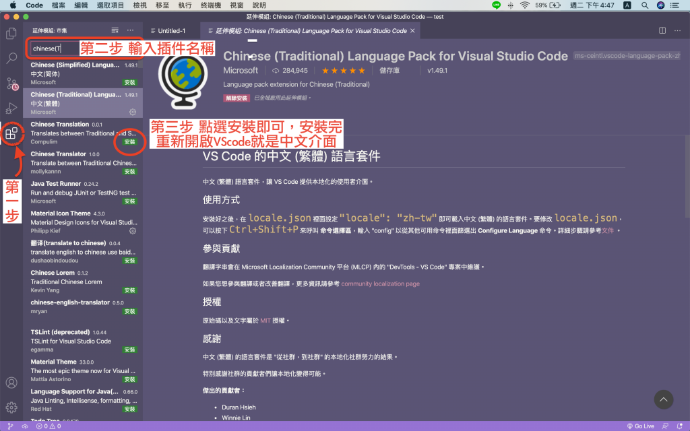Clear extensions search results icon
Viewport: 690px width, 431px height.
coord(115,30)
